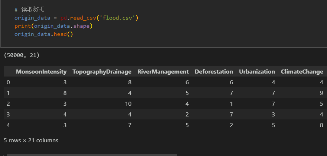327x156 pixels.
Task: Click the Chinese comment line in the code
Action: 29,10
